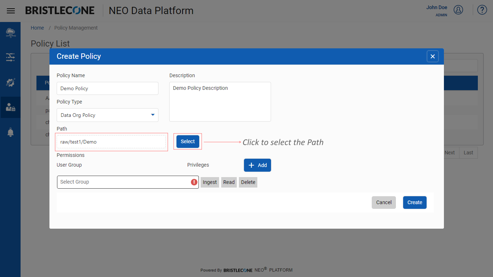
Task: Select the policy management sidebar icon
Action: pos(10,107)
